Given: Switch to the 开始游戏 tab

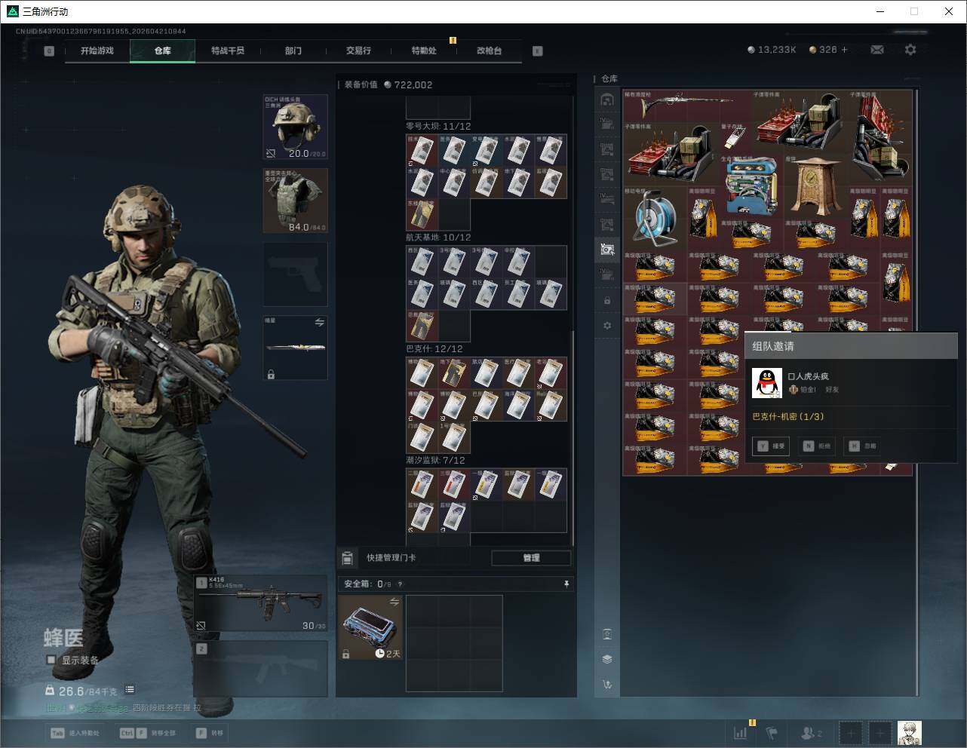Looking at the screenshot, I should pos(97,51).
